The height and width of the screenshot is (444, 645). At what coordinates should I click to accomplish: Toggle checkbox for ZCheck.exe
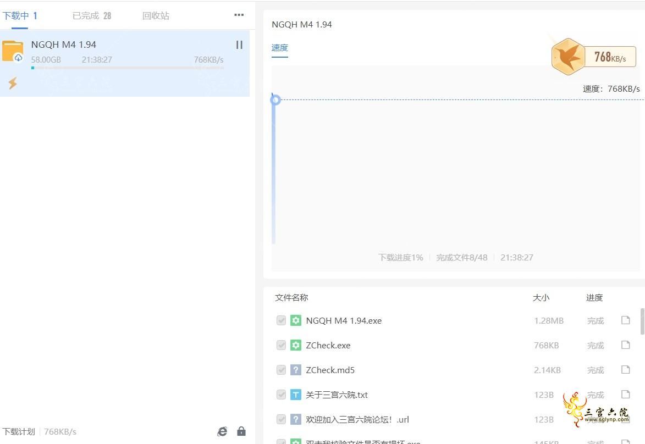point(281,345)
